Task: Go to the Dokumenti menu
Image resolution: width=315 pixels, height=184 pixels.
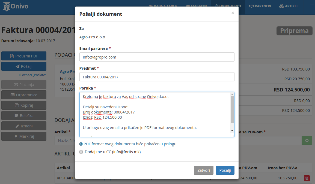Action: (x=228, y=6)
